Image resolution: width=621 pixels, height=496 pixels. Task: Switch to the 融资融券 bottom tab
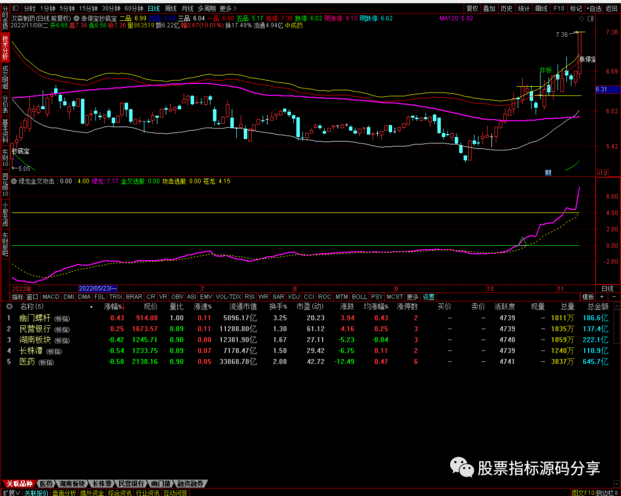(190, 484)
